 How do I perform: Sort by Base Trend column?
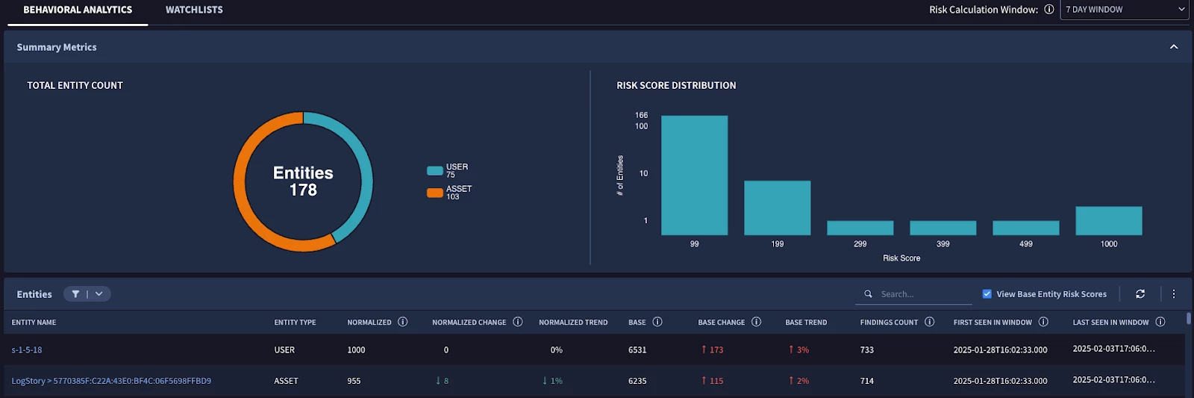point(806,323)
